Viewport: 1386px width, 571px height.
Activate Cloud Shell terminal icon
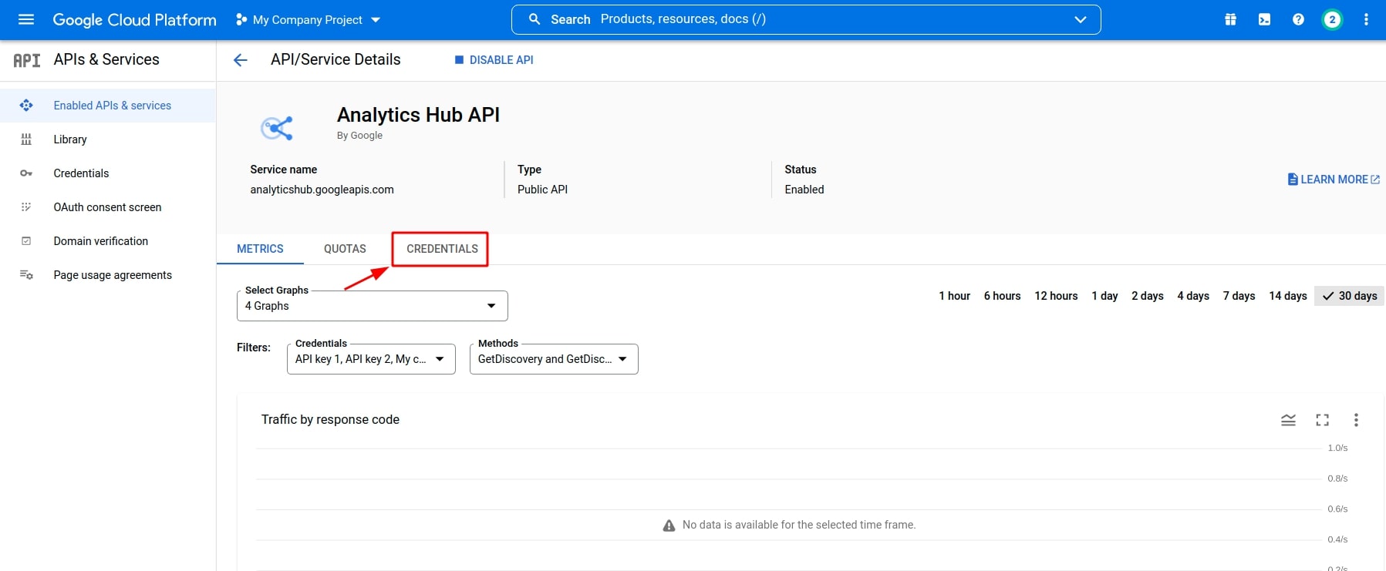1264,19
